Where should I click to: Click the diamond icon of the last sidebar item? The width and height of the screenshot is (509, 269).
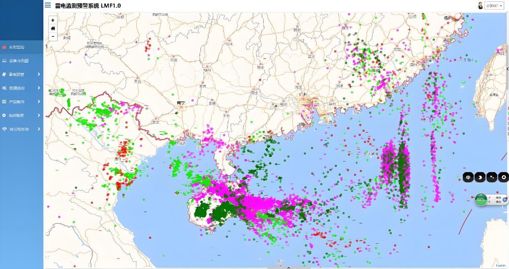pyautogui.click(x=4, y=129)
